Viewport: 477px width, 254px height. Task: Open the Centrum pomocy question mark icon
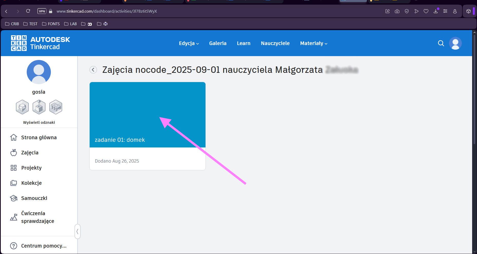point(13,246)
